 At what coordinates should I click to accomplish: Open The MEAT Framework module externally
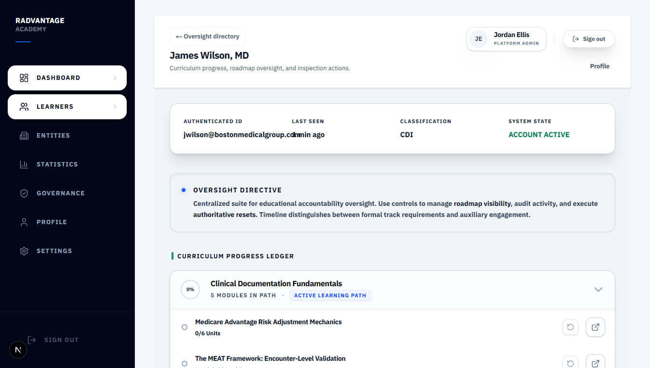point(596,361)
